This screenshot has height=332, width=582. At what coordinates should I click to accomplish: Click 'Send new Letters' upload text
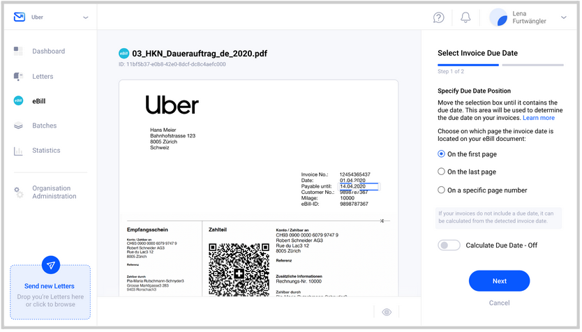point(50,286)
